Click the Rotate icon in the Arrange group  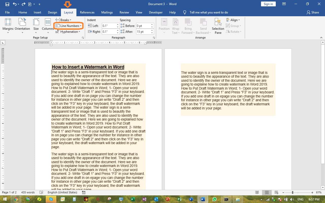tap(234, 31)
